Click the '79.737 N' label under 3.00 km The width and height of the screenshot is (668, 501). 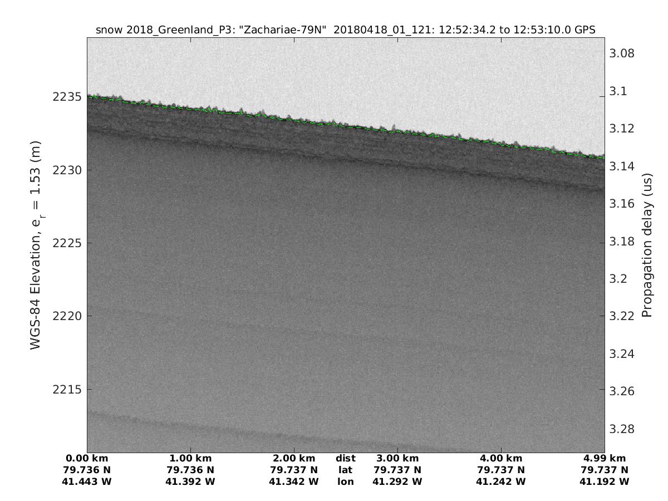397,470
